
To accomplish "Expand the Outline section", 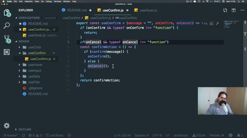I will click(16, 130).
